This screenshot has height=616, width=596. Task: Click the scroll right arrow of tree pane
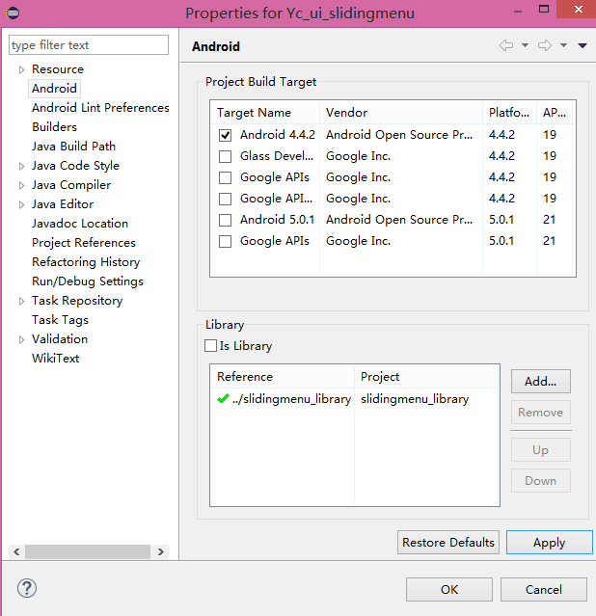(160, 551)
